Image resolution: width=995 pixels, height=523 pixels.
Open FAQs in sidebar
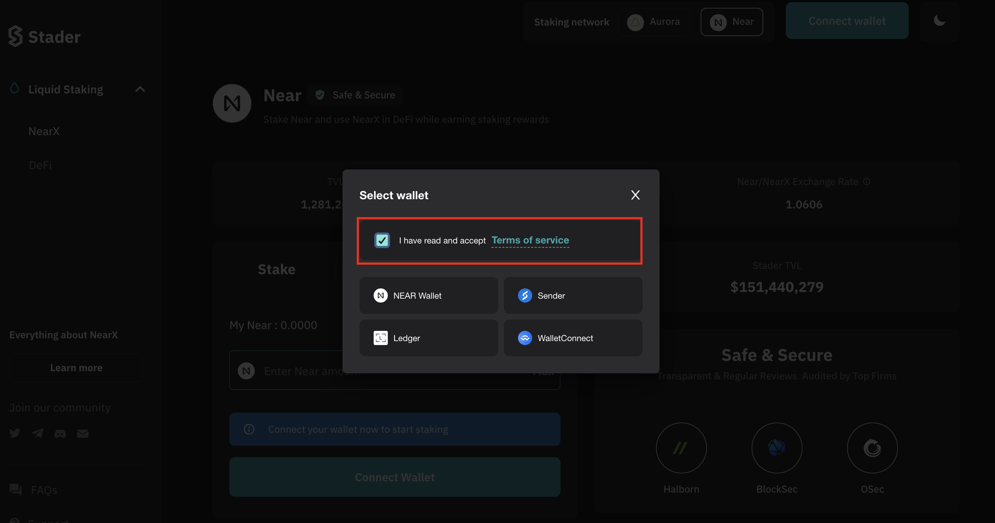[44, 490]
